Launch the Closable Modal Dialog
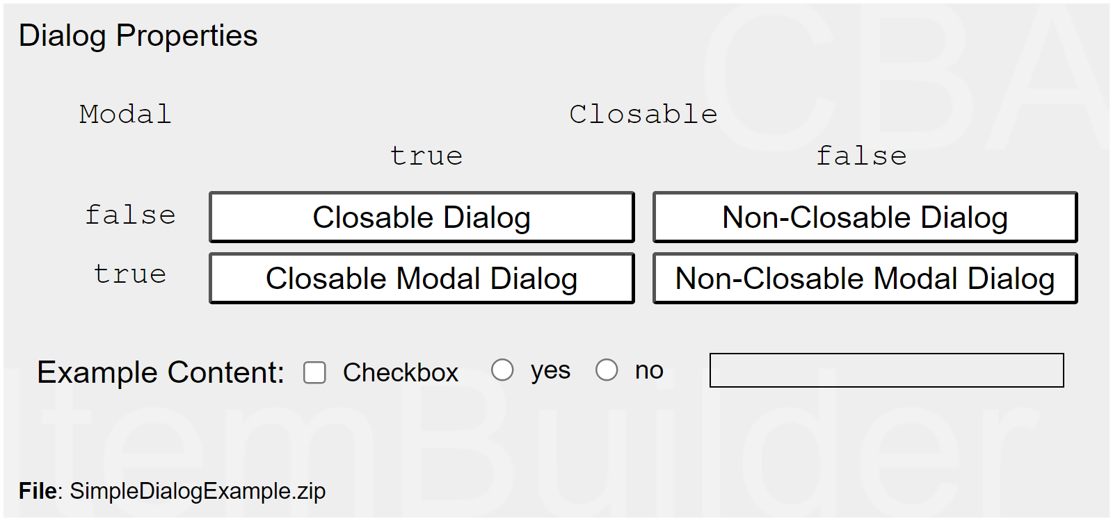The height and width of the screenshot is (521, 1113). tap(422, 279)
